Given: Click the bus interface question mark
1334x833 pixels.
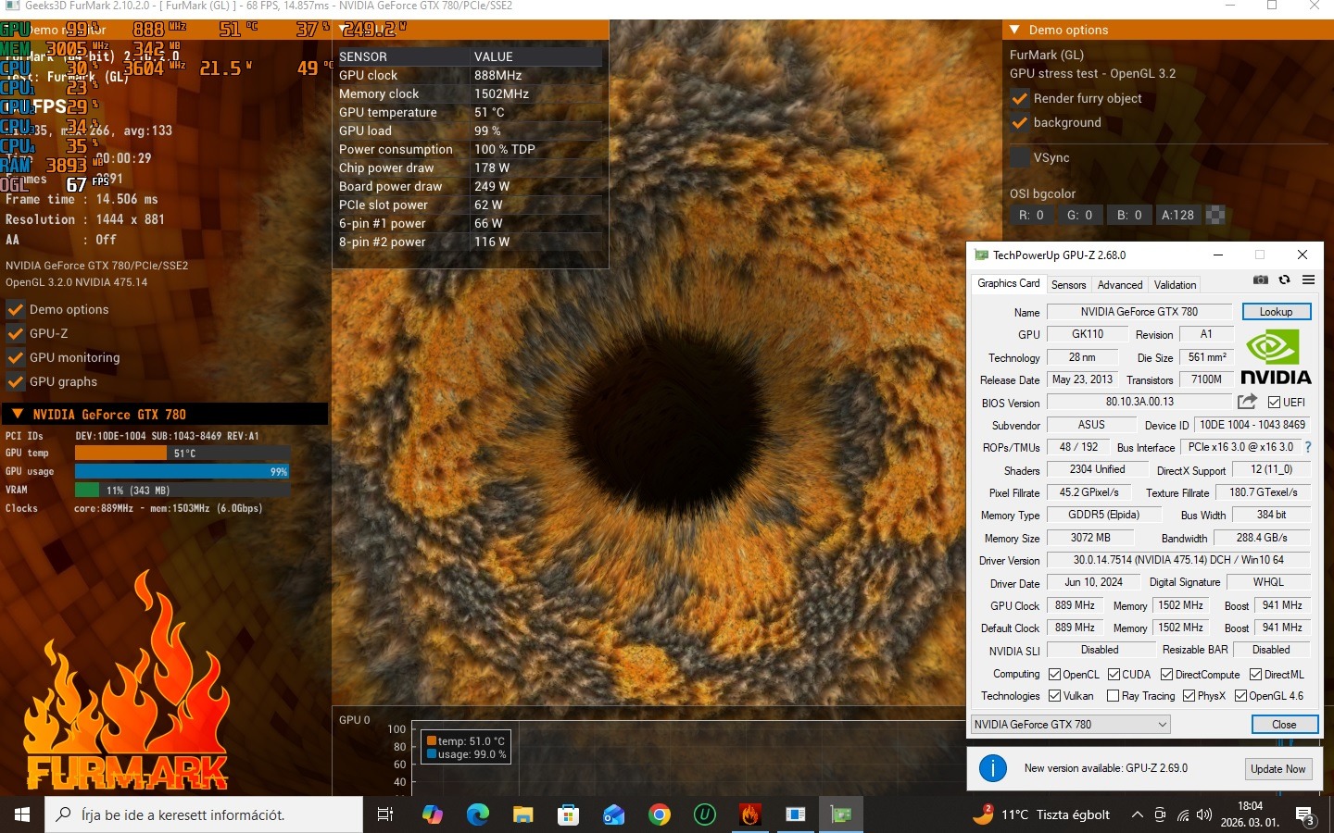Looking at the screenshot, I should pos(1308,447).
